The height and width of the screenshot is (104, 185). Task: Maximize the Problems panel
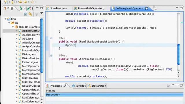pyautogui.click(x=181, y=85)
